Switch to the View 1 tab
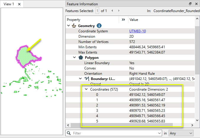The width and height of the screenshot is (200, 138). [9, 4]
